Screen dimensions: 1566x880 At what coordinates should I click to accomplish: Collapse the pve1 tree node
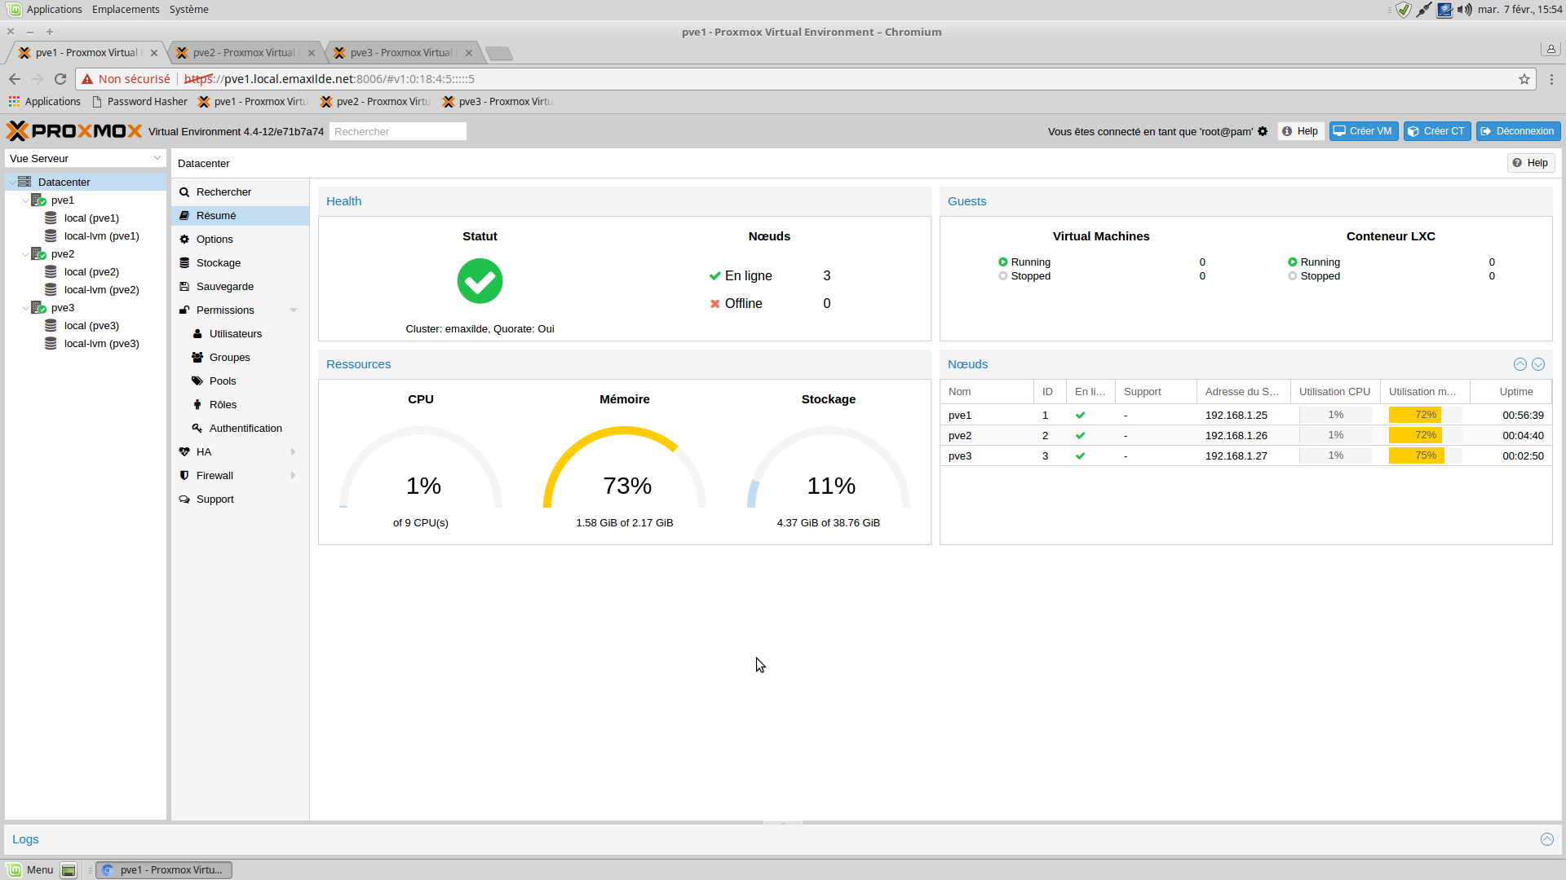(25, 200)
